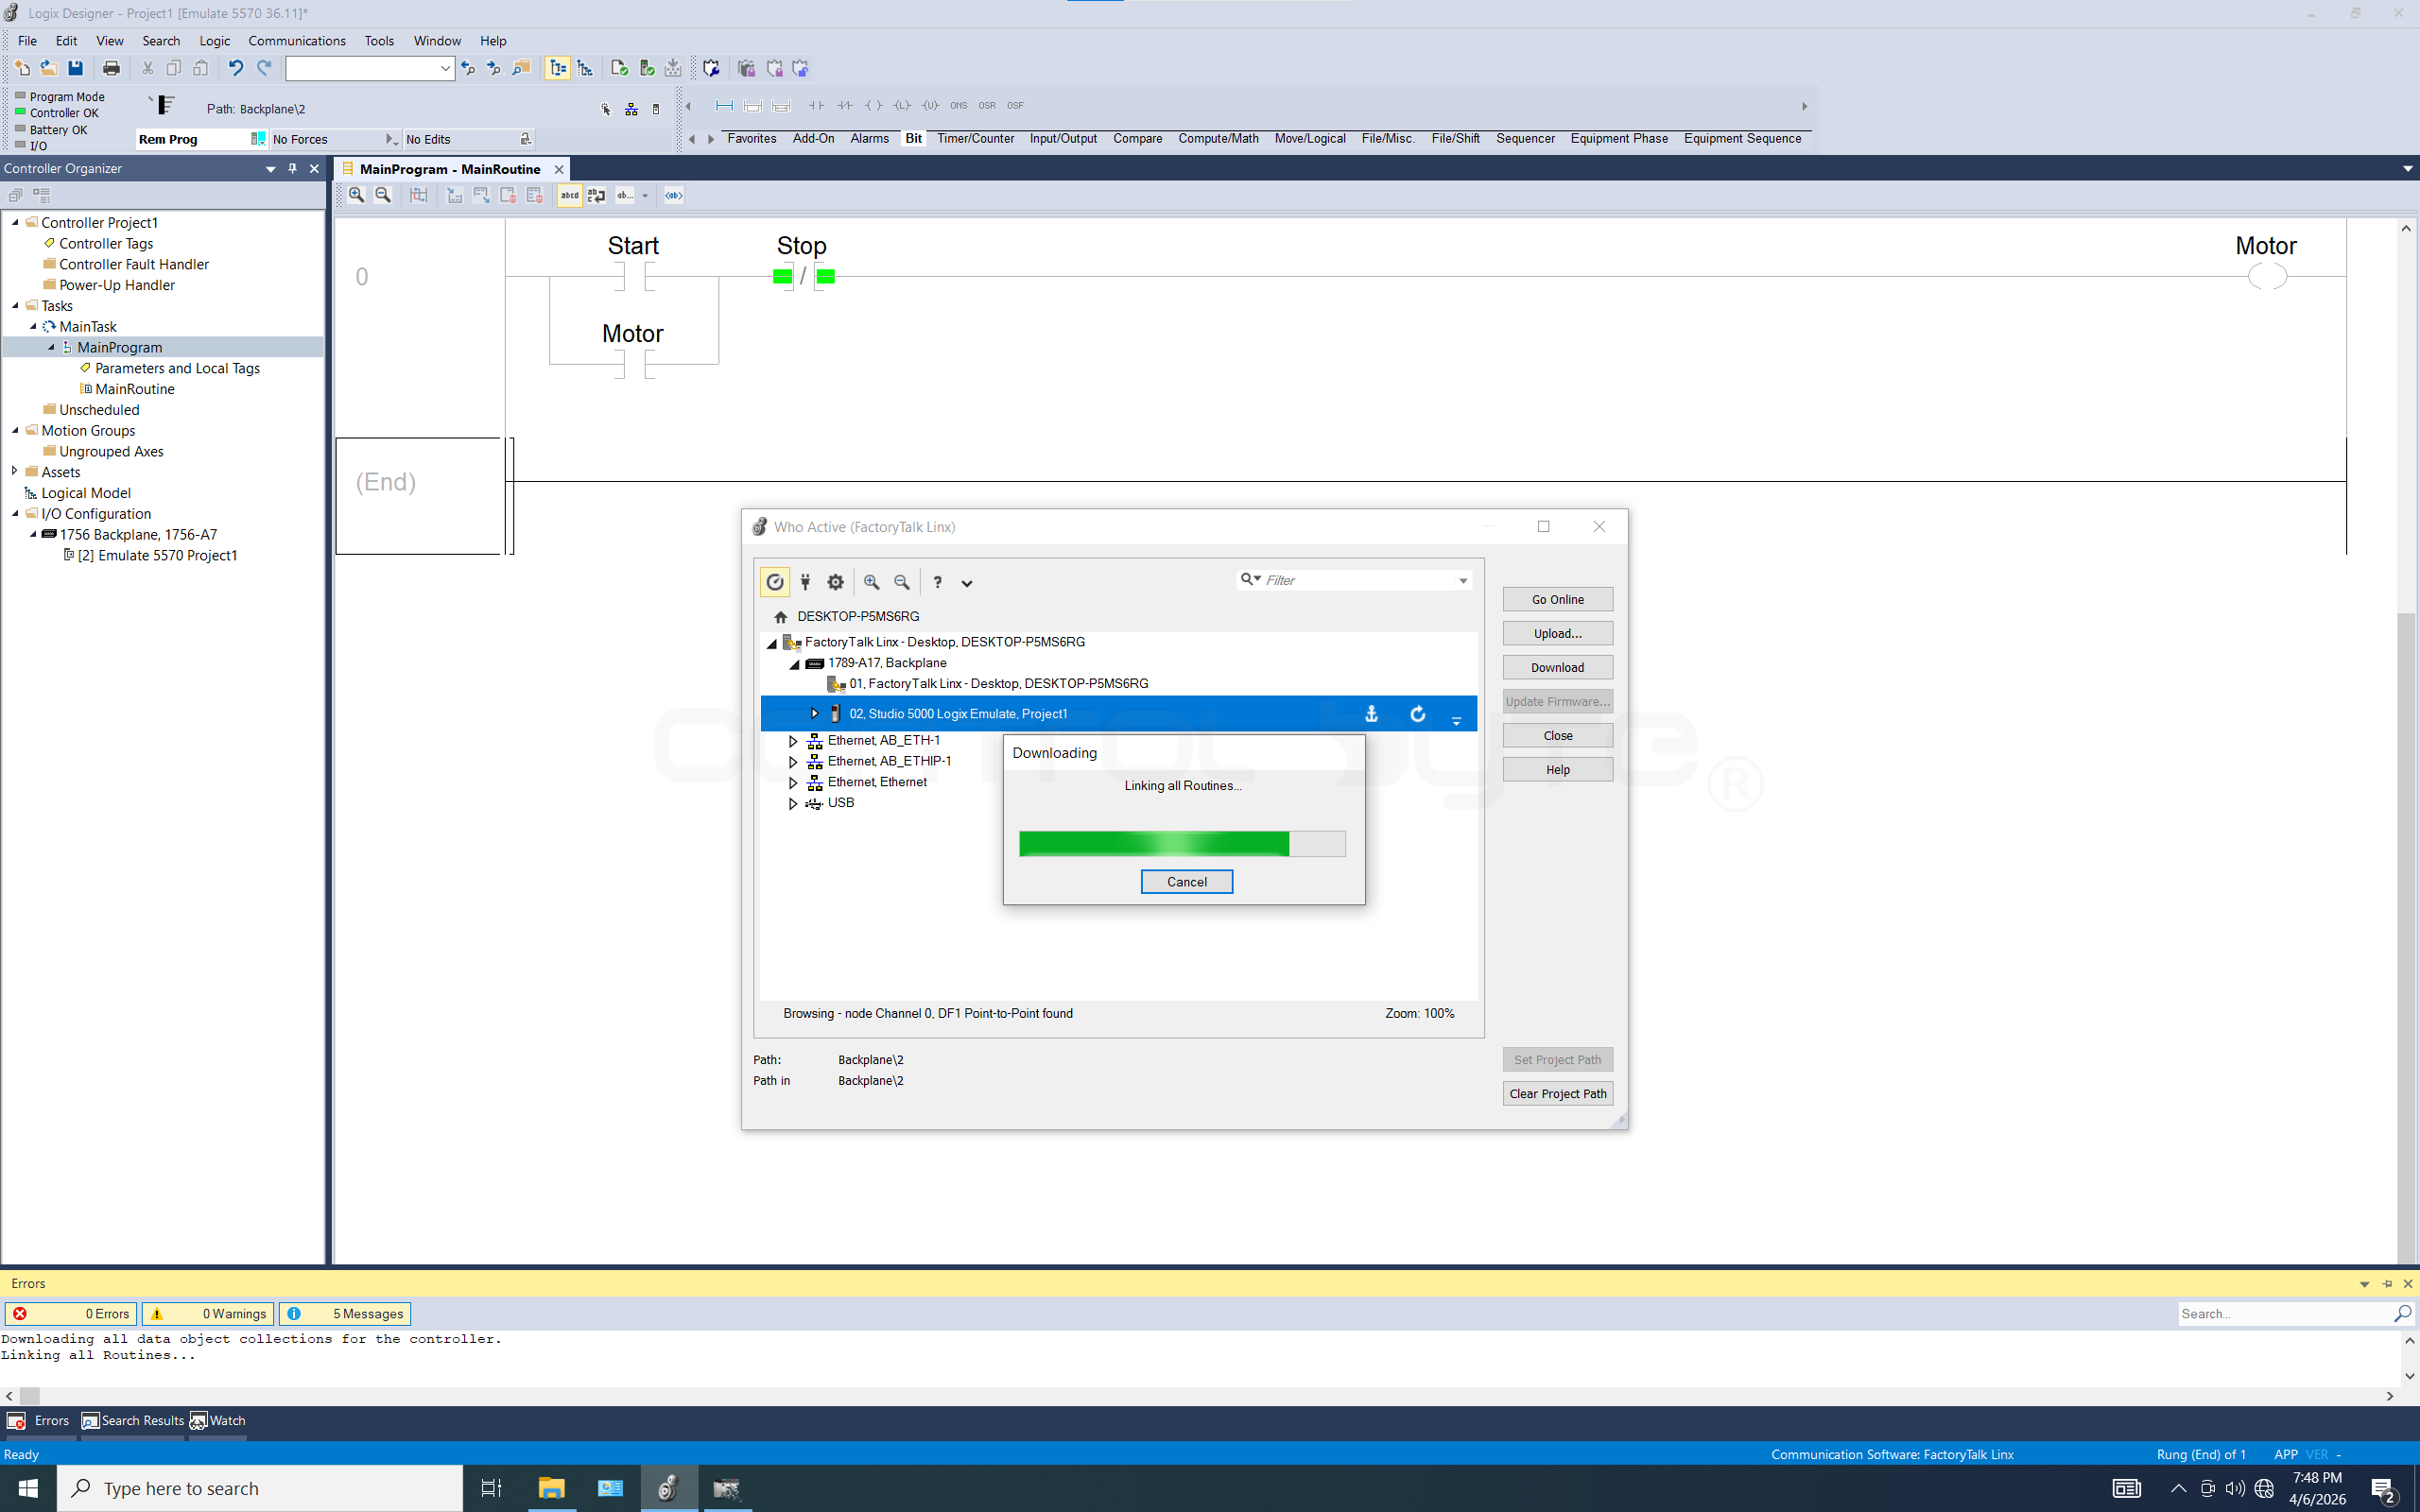2420x1512 pixels.
Task: Click the Go Online button
Action: (x=1557, y=600)
